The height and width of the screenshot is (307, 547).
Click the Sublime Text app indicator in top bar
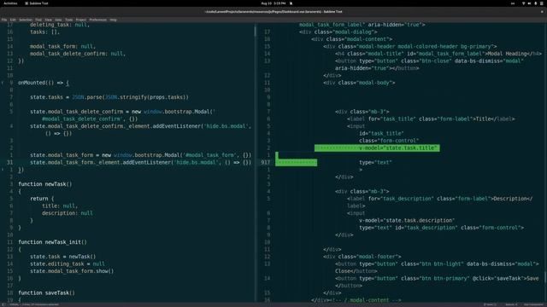tap(37, 3)
